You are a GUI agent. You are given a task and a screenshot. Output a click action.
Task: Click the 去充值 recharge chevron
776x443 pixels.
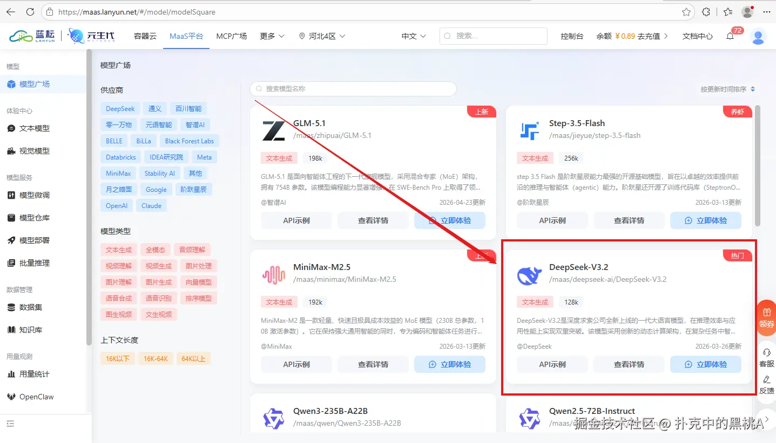pos(666,36)
